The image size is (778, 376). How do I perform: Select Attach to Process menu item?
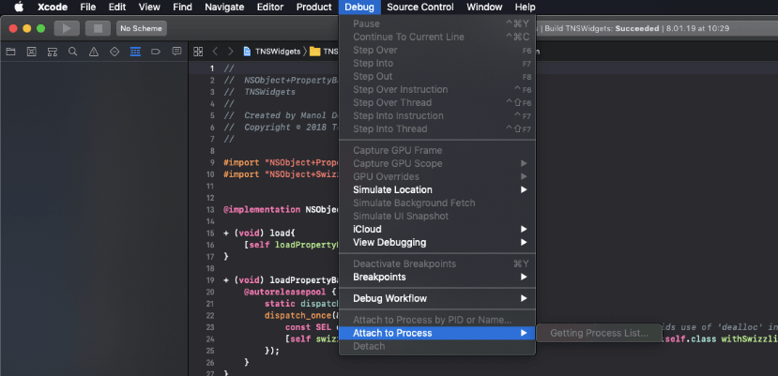coord(436,333)
